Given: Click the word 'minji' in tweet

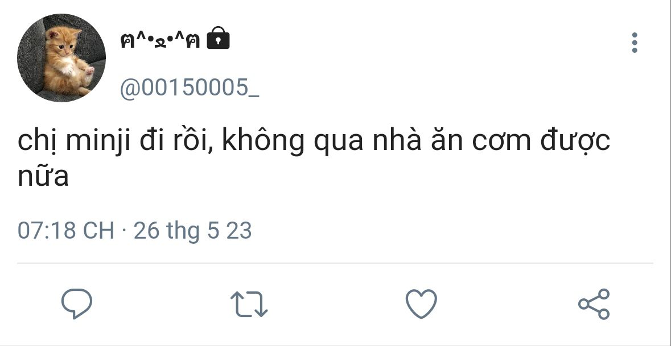Looking at the screenshot, I should 97,140.
